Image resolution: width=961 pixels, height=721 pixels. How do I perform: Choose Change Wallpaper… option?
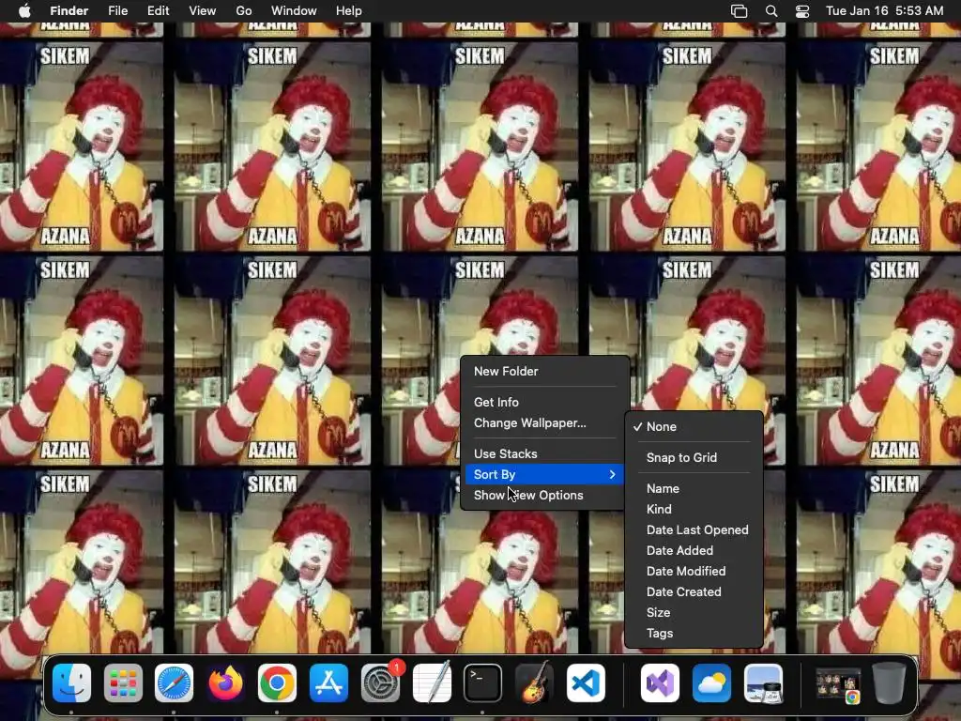click(545, 423)
